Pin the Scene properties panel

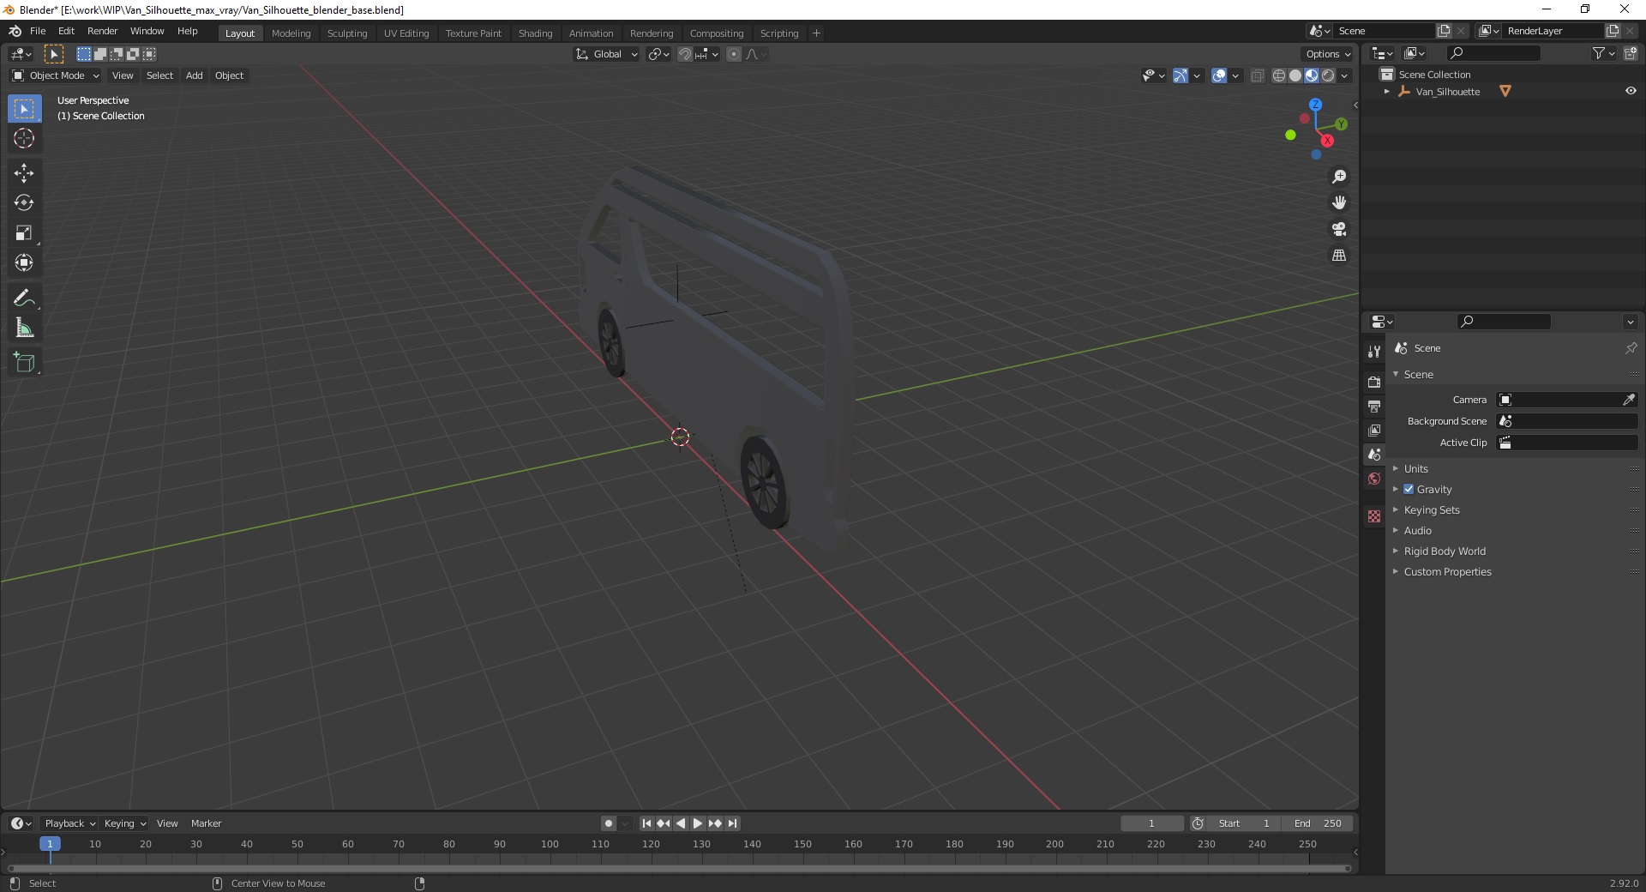coord(1631,348)
